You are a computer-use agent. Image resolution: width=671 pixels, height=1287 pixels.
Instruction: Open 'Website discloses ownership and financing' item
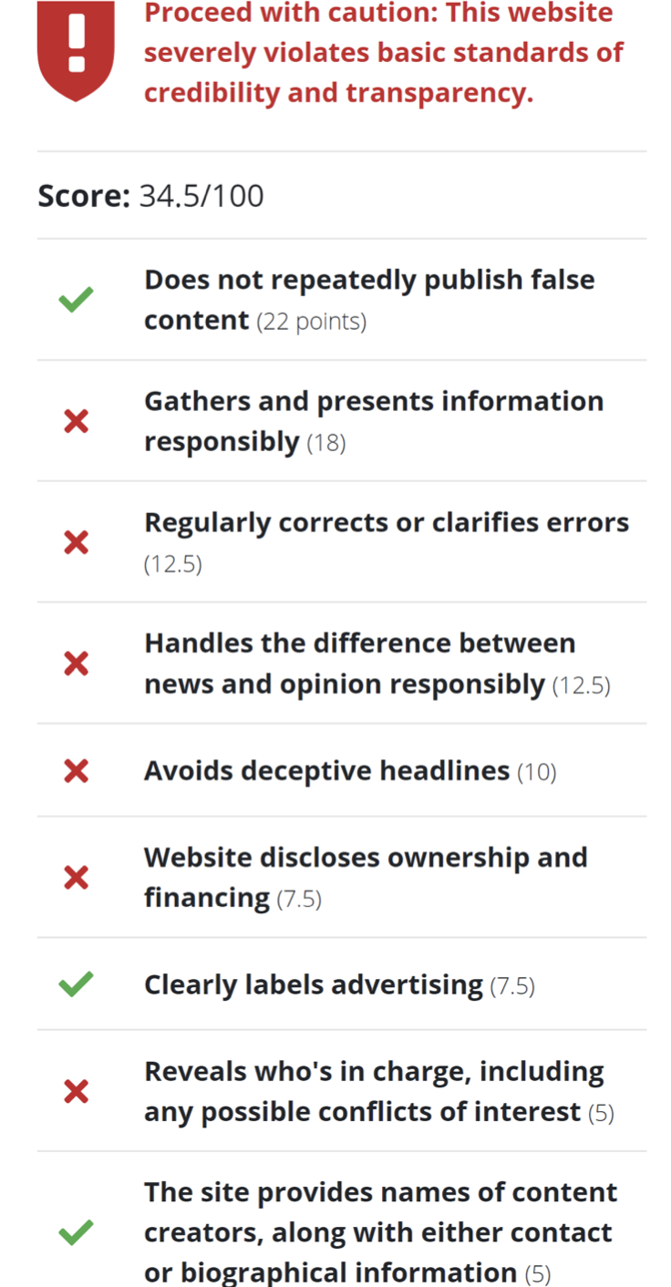365,859
